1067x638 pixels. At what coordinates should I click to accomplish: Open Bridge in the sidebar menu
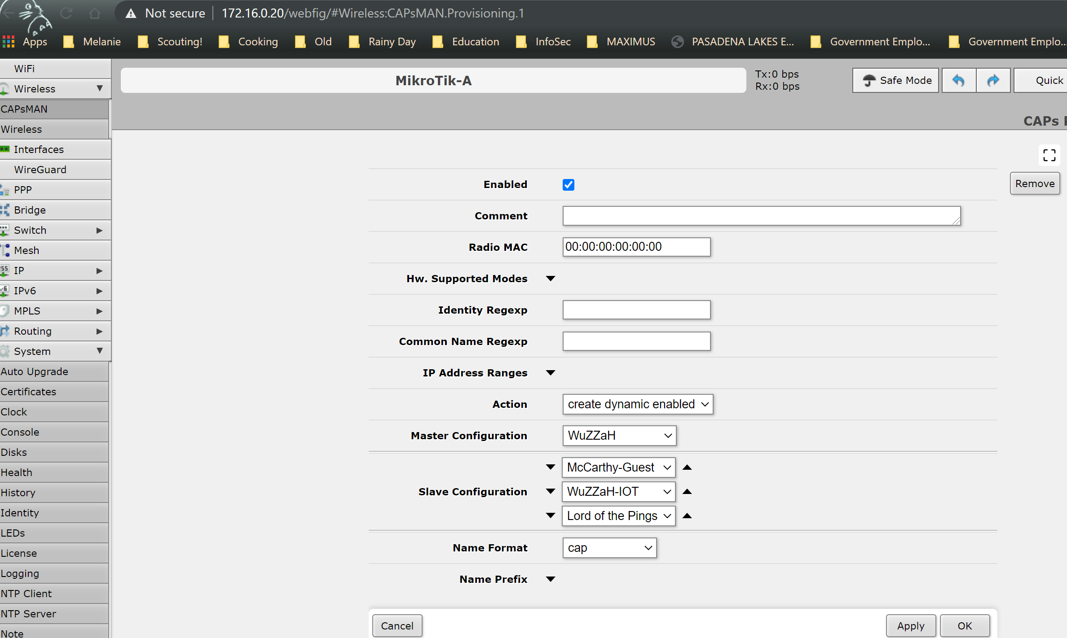(30, 210)
